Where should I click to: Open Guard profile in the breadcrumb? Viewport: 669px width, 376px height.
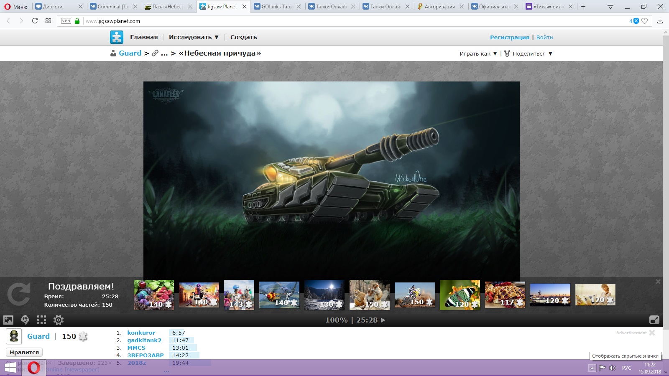pos(130,53)
